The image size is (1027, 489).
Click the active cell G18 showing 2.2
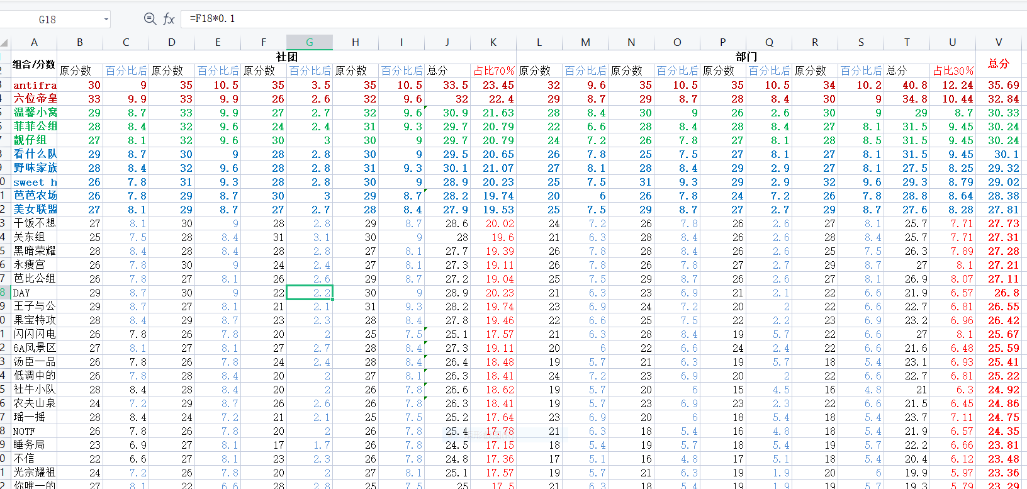310,293
